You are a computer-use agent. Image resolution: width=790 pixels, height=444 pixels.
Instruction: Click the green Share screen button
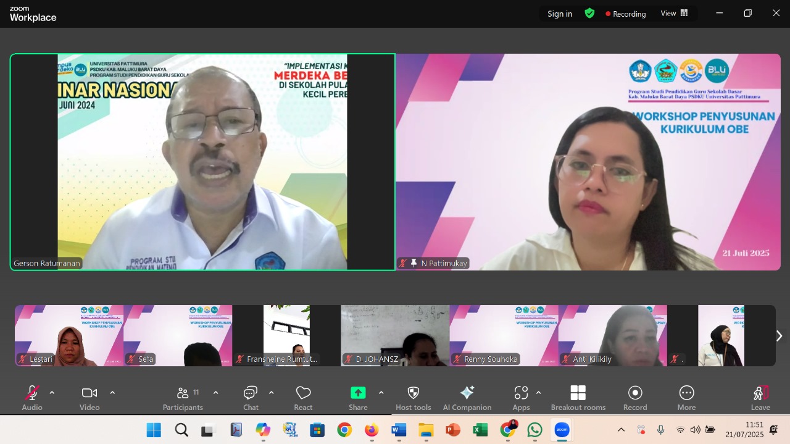click(x=358, y=398)
